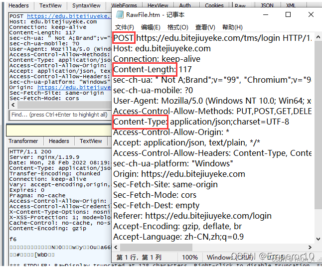
Task: Click the Pragma: no-cache response line
Action: coord(37,196)
